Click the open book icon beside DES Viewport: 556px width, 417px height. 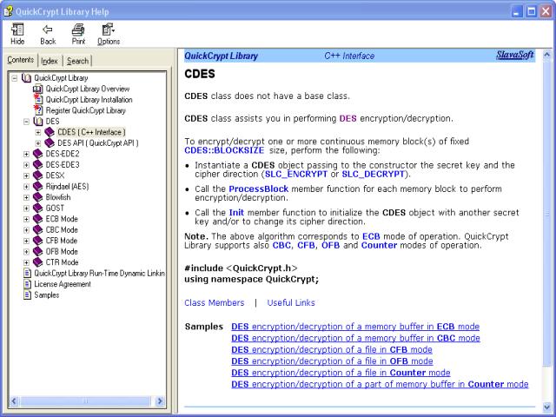(38, 122)
